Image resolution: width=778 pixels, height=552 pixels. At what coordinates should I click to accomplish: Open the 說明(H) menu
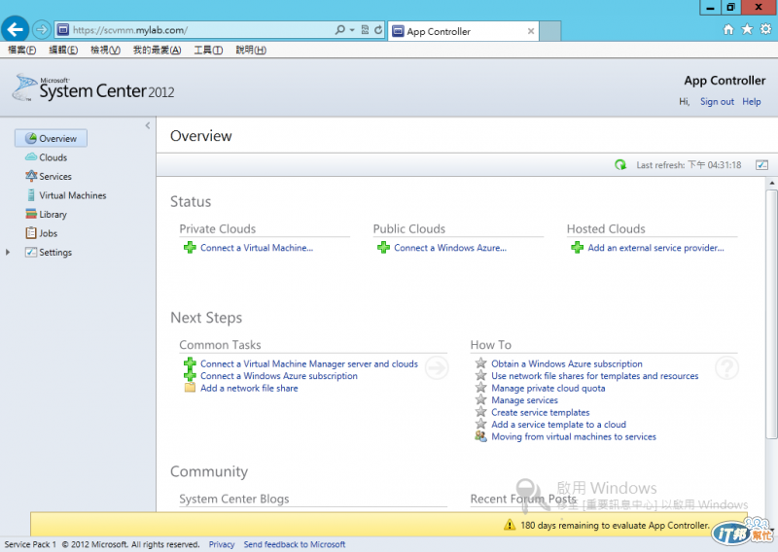click(251, 50)
